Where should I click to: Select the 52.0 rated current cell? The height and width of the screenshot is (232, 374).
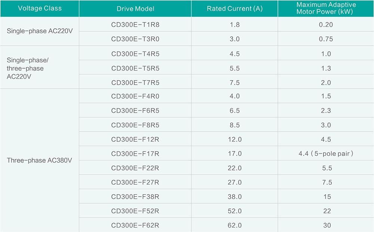click(234, 211)
